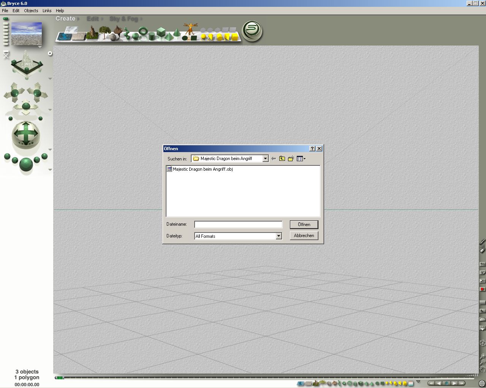The image size is (486, 388).
Task: Click the globe icon at bottom-right corner
Action: click(482, 383)
